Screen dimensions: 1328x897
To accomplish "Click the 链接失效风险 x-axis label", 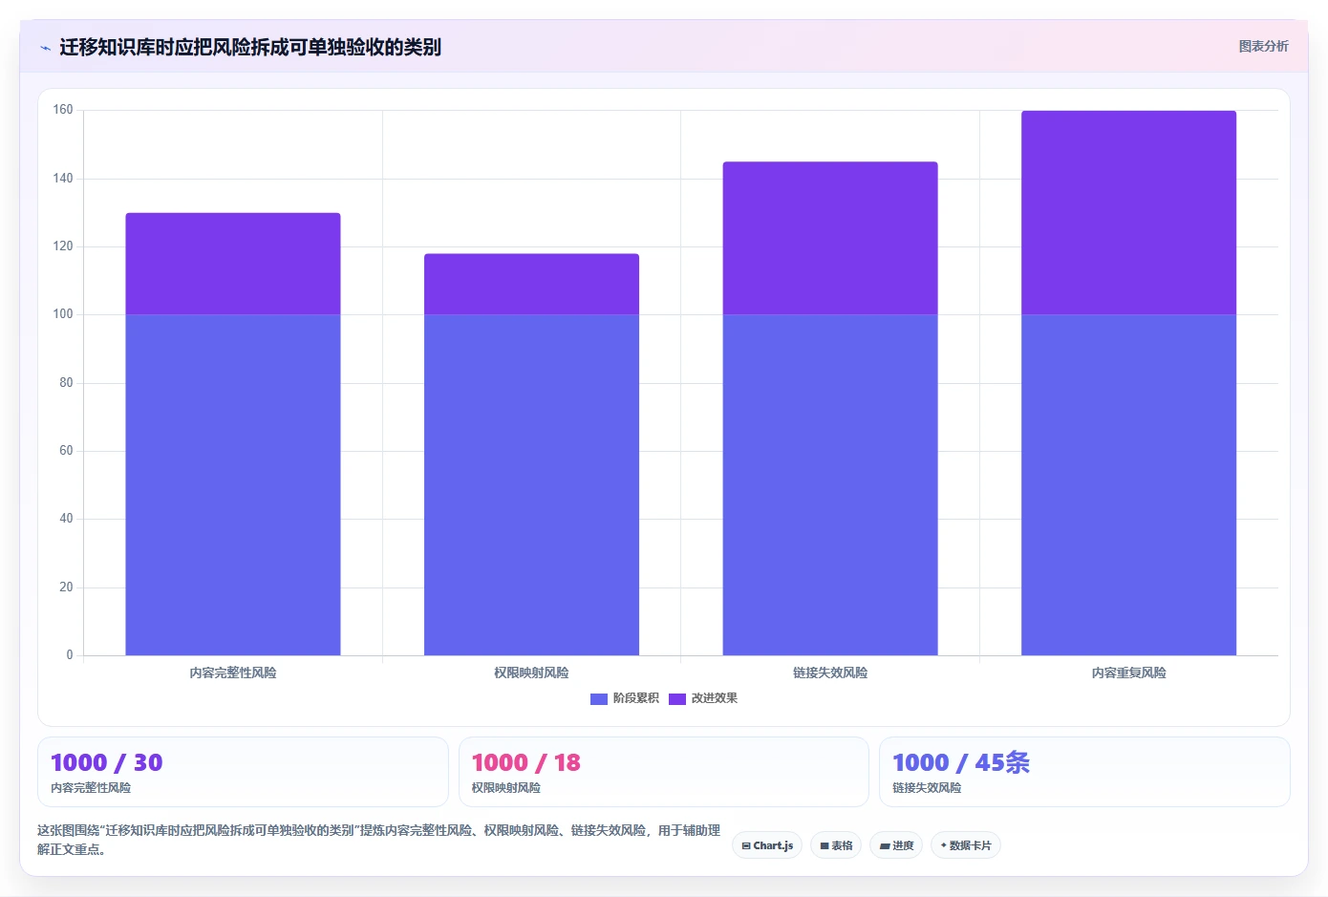I will pyautogui.click(x=830, y=673).
